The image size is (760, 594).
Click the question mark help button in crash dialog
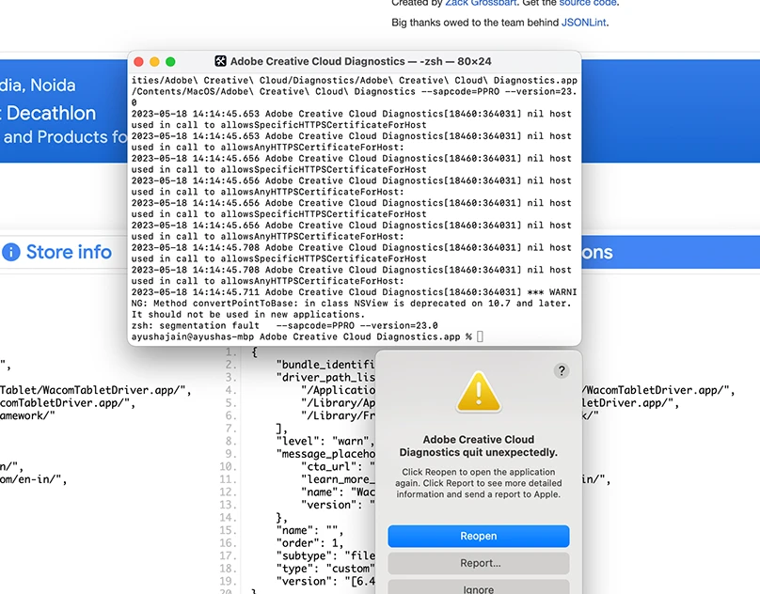[x=562, y=371]
